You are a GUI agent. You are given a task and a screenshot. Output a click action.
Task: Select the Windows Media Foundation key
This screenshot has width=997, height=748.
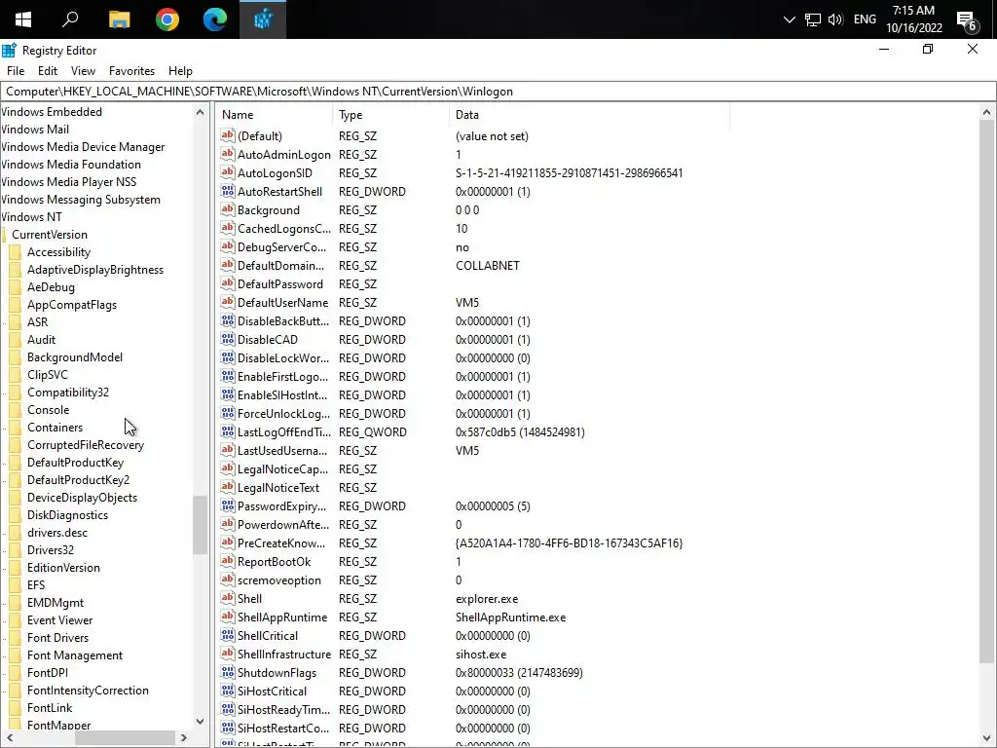click(x=70, y=164)
